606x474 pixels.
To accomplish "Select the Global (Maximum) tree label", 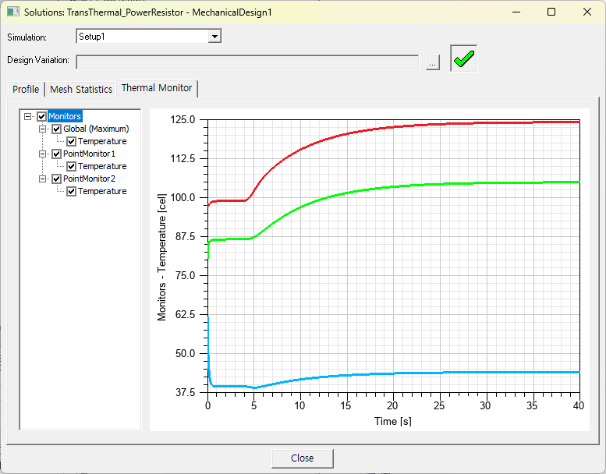I will pos(96,129).
